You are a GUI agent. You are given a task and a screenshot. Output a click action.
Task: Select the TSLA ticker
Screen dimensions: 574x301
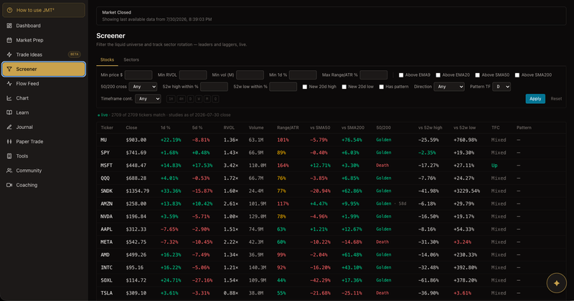coord(106,293)
